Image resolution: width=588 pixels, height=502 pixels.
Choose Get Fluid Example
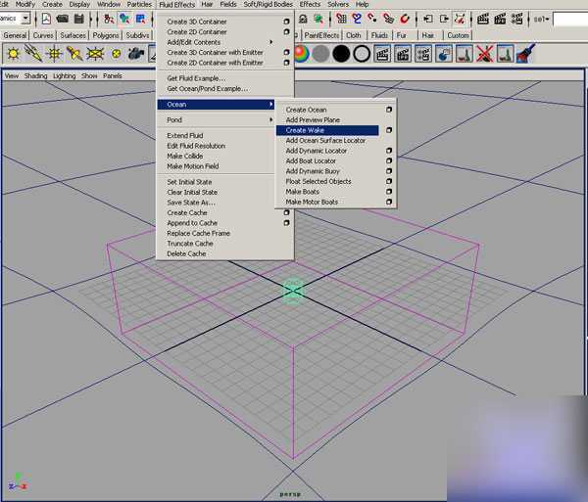click(x=197, y=78)
